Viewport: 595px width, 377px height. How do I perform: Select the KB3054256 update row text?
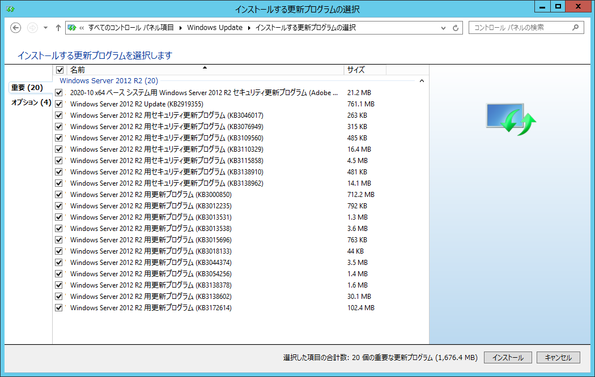[151, 273]
